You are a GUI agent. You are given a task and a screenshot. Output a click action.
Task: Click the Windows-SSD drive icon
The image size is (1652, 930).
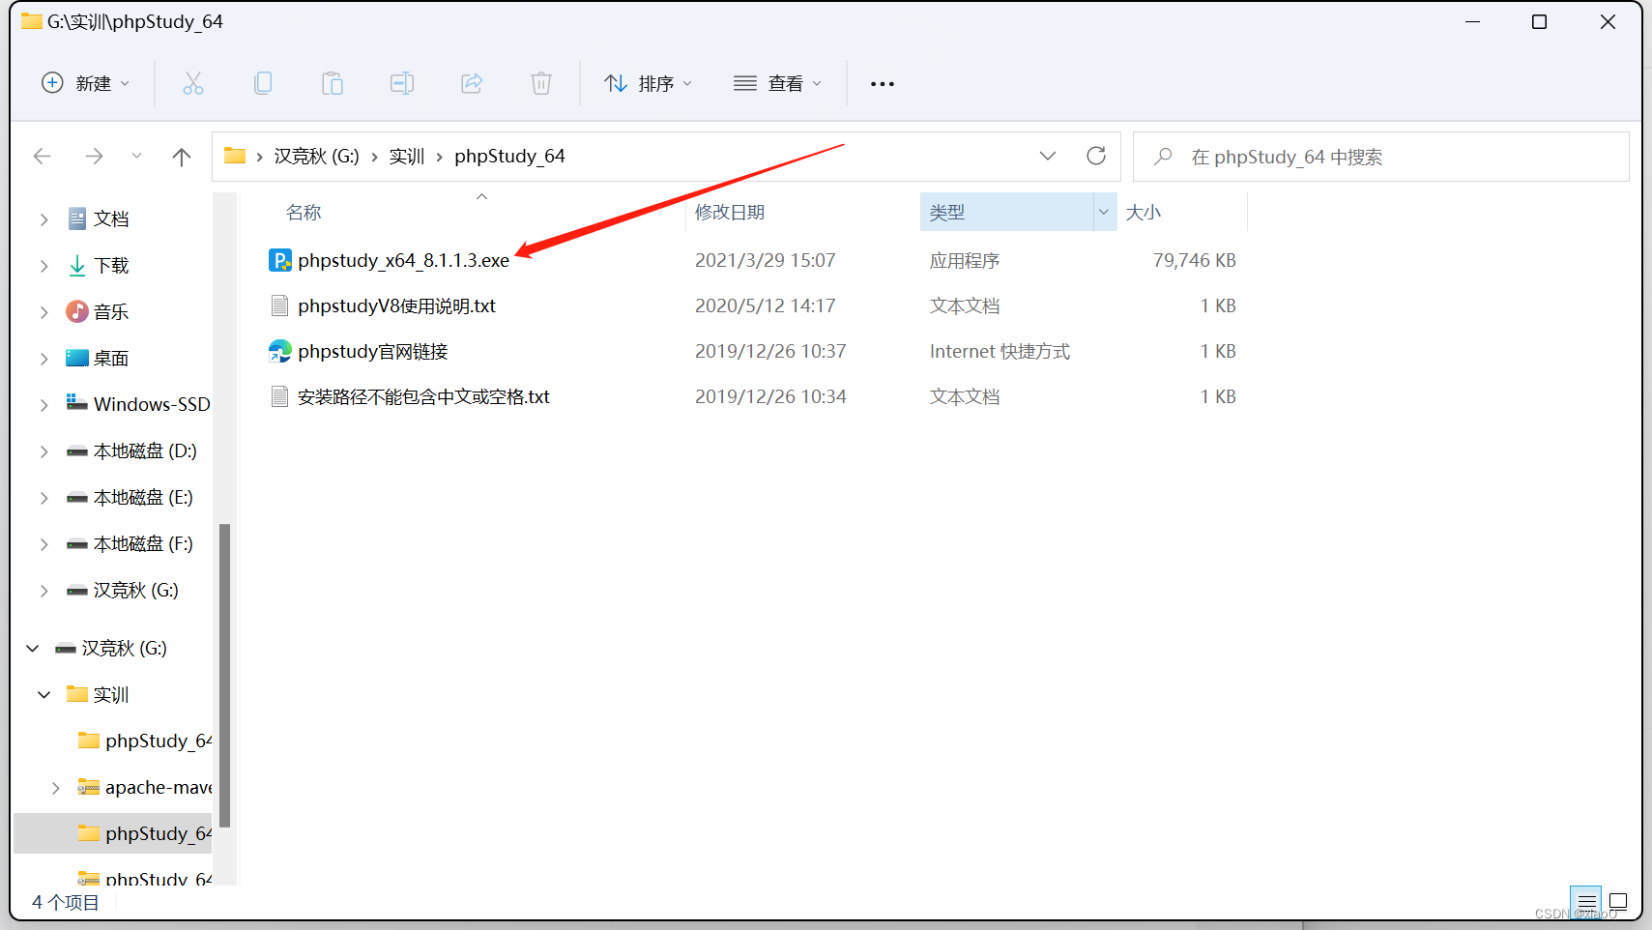click(77, 403)
